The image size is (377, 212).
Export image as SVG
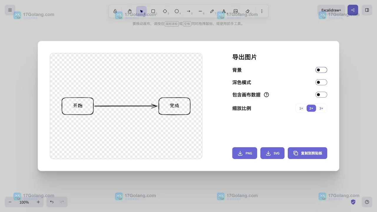point(272,153)
